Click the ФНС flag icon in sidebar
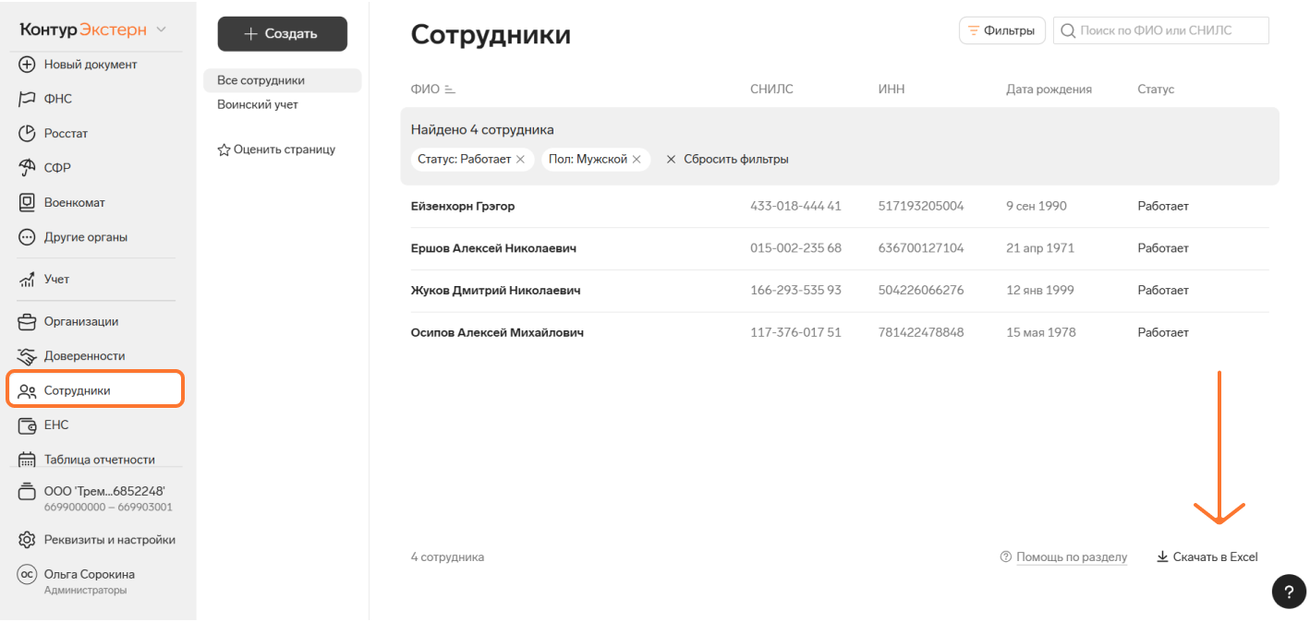The height and width of the screenshot is (622, 1310). click(x=27, y=99)
